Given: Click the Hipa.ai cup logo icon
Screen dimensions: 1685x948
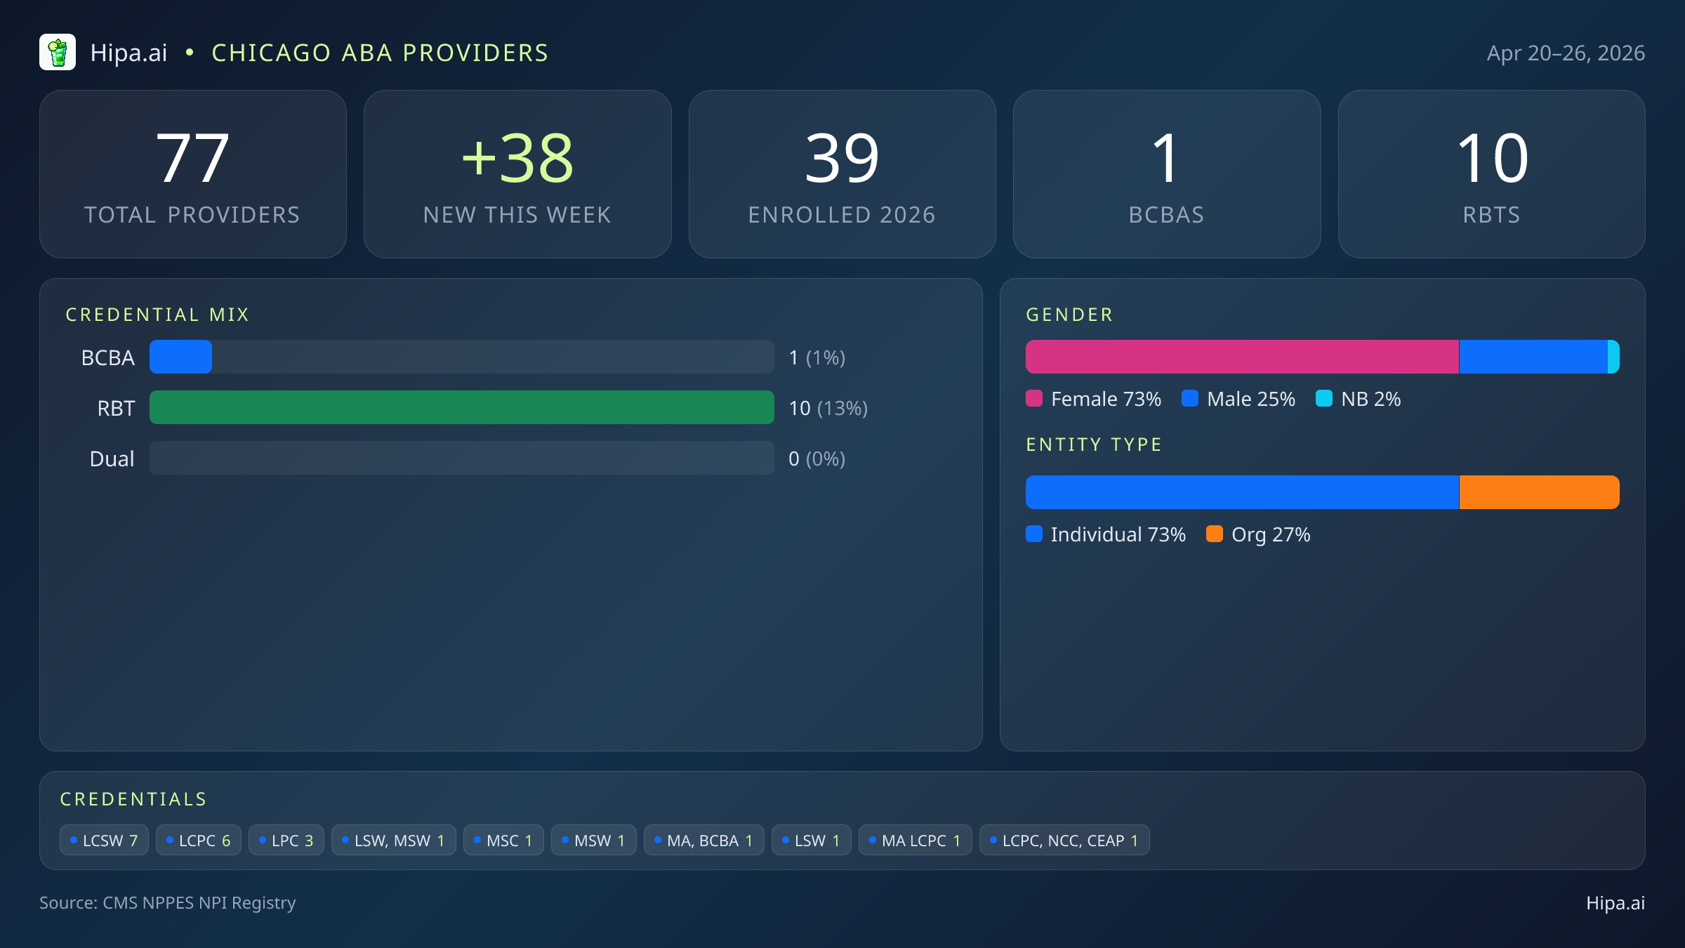Looking at the screenshot, I should [58, 53].
